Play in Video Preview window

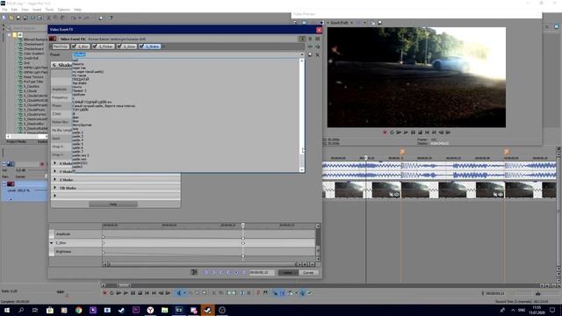(406, 133)
